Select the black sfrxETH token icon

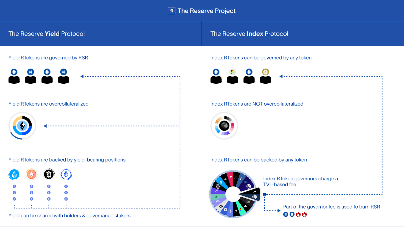pyautogui.click(x=49, y=174)
